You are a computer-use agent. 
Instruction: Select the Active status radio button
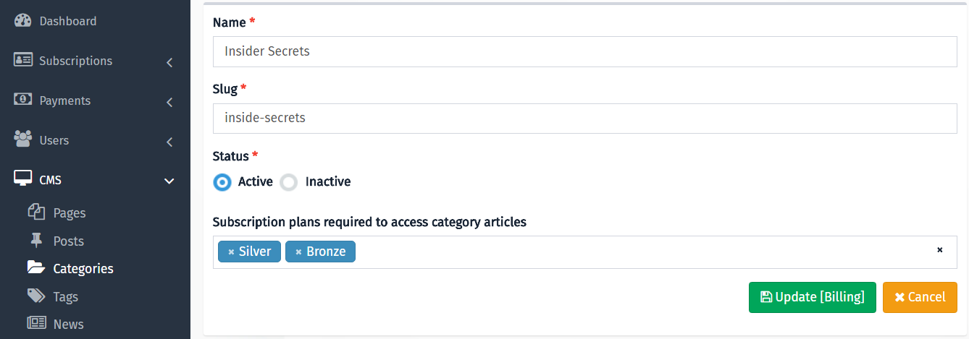click(x=222, y=182)
